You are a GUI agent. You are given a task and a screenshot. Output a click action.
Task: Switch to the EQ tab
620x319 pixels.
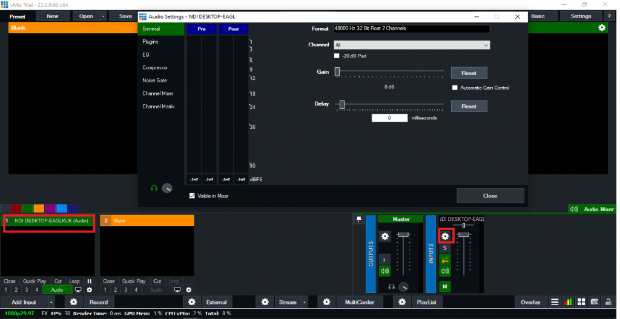[161, 54]
